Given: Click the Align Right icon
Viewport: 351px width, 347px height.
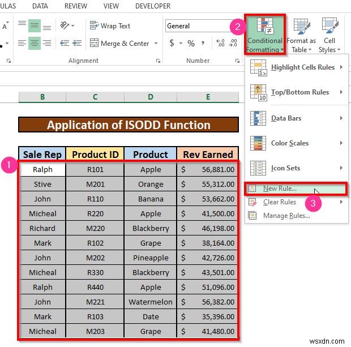Looking at the screenshot, I should (x=47, y=43).
